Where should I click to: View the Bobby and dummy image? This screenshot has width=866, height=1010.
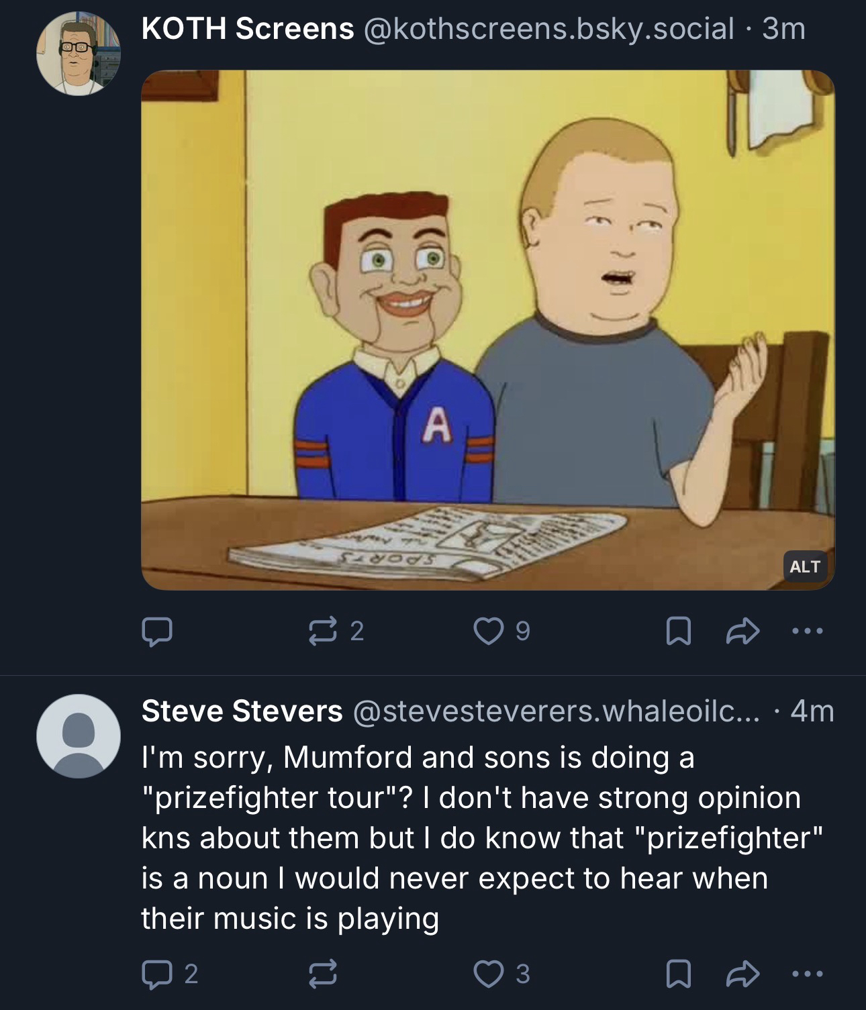click(487, 329)
